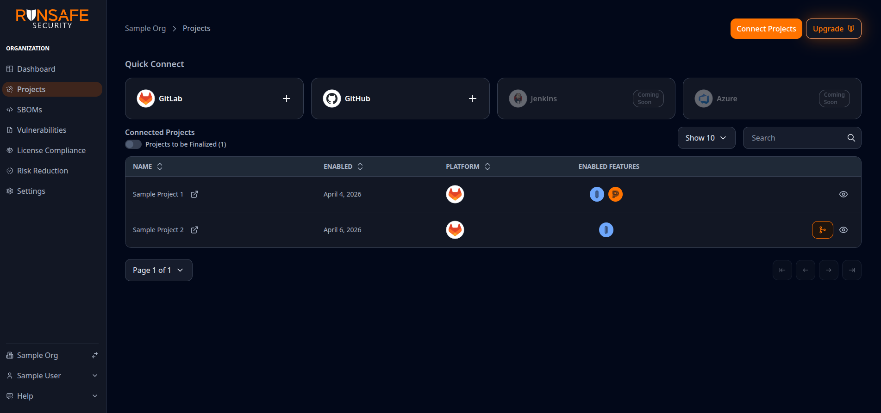Click blue feature icon for Sample Project 1
This screenshot has height=413, width=881.
[x=597, y=194]
